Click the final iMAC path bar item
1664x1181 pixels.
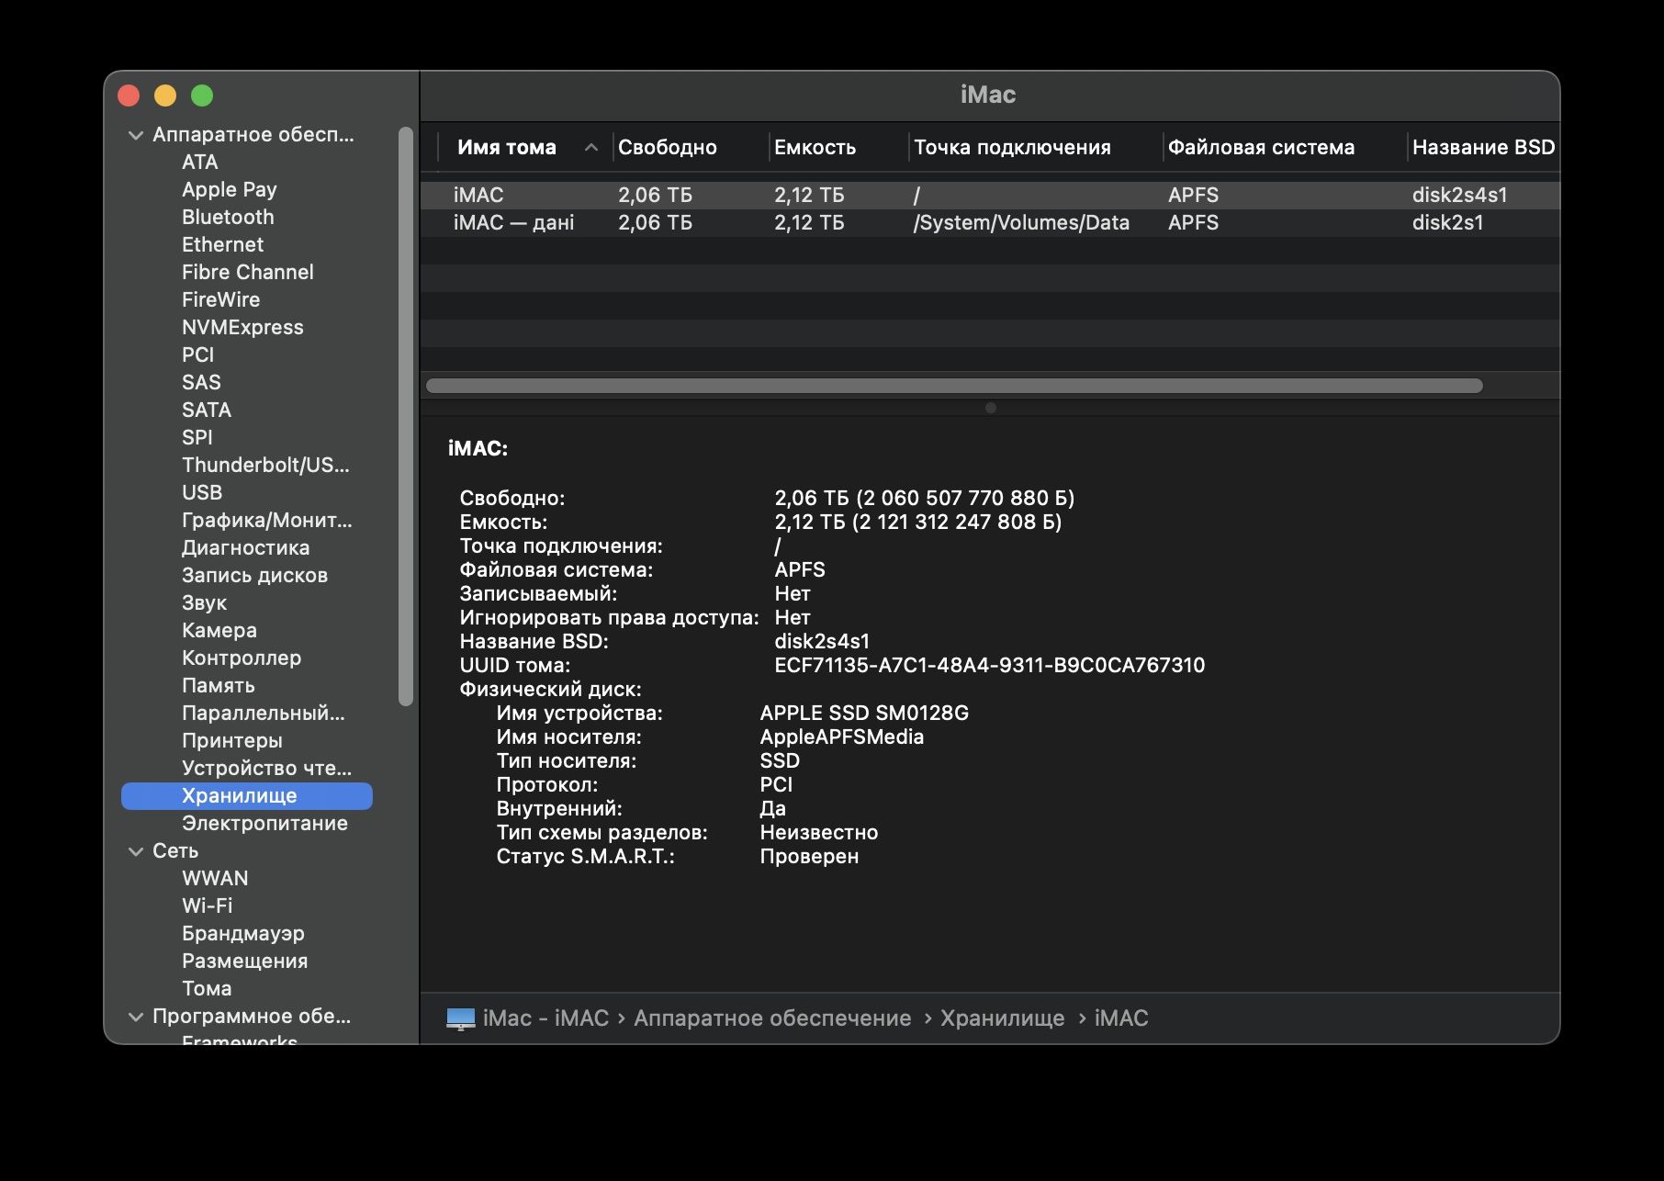point(1121,1018)
